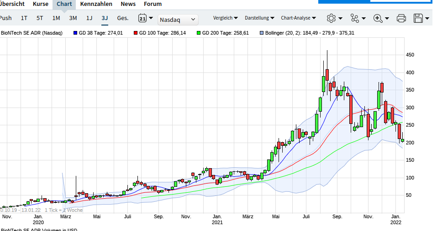Viewport: 437px width, 231px height.
Task: Click the 2022 year axis label
Action: [396, 222]
